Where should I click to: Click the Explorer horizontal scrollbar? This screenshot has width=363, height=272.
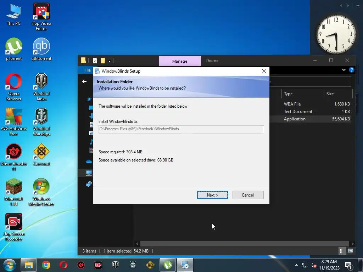click(245, 244)
